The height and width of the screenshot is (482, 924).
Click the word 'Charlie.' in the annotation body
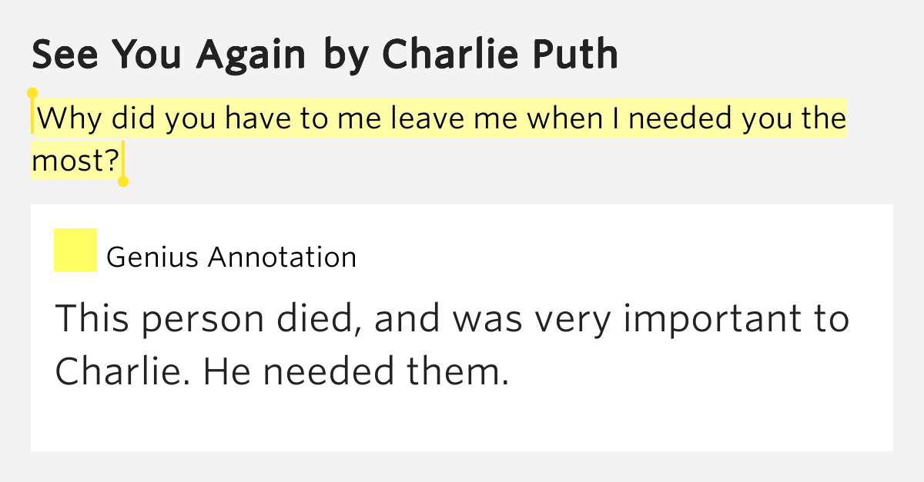click(122, 373)
